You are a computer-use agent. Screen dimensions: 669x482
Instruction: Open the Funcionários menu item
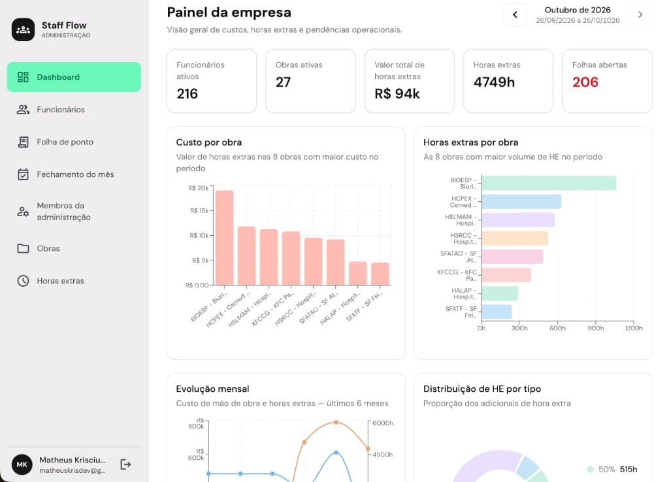(74, 110)
